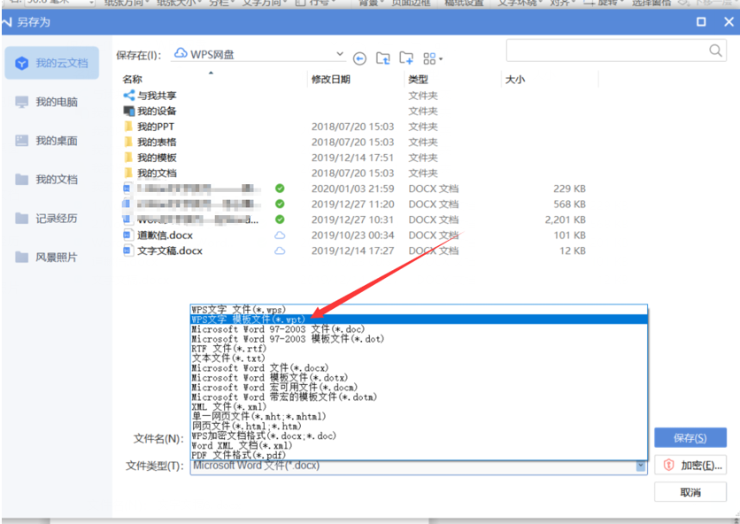Click the 我的表格 folder icon
The image size is (740, 524).
128,143
